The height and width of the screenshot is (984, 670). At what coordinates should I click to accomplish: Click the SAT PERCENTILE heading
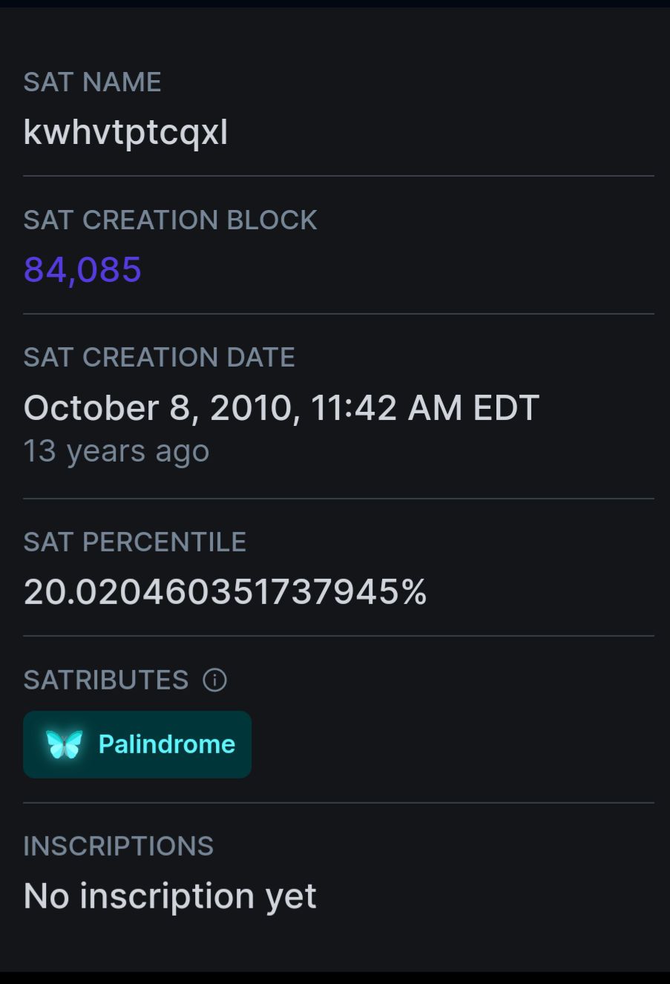click(134, 542)
